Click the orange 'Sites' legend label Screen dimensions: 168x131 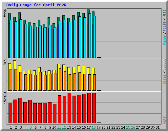coord(164,79)
